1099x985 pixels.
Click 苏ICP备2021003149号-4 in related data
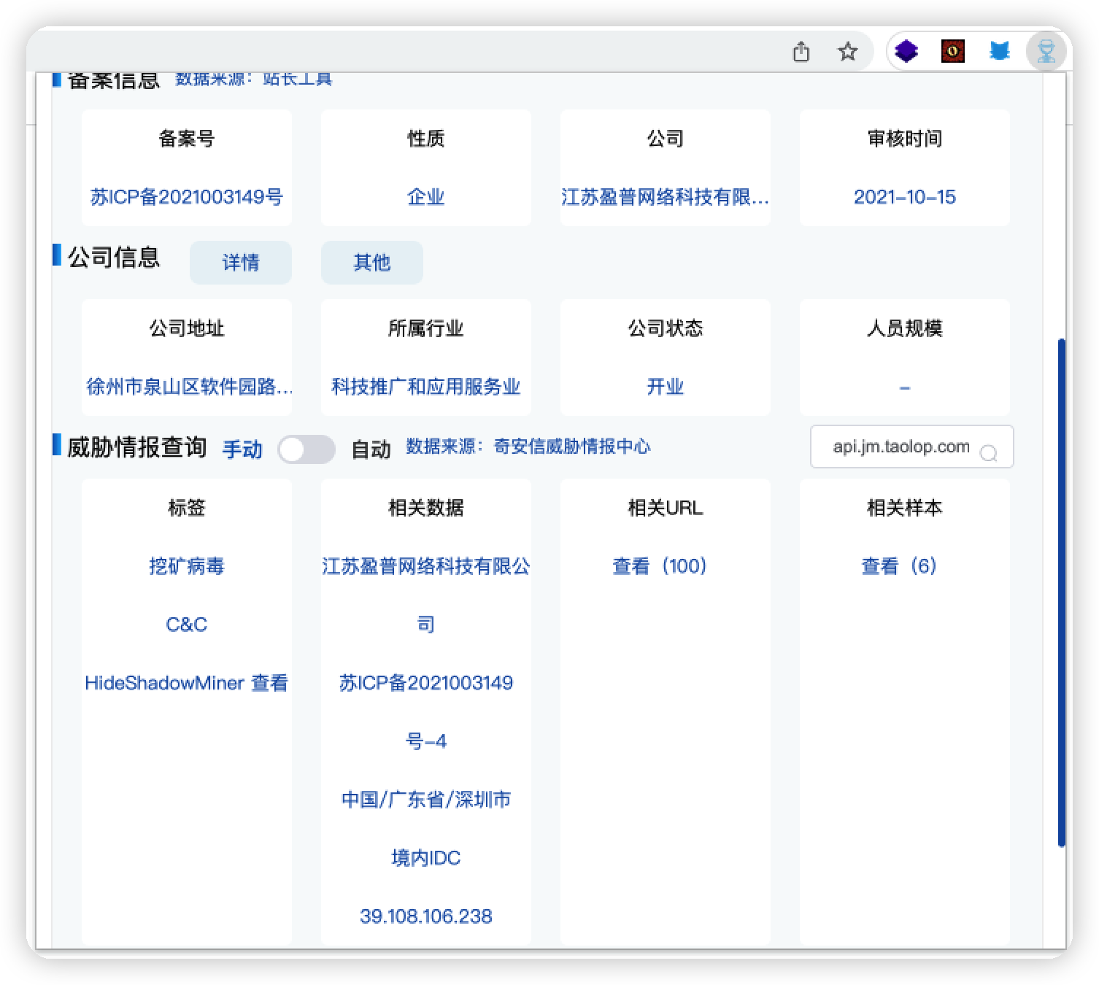click(x=426, y=711)
